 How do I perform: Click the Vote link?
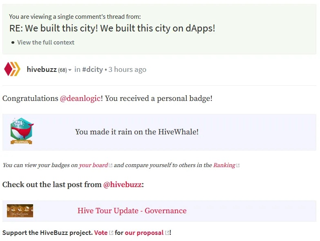click(101, 233)
